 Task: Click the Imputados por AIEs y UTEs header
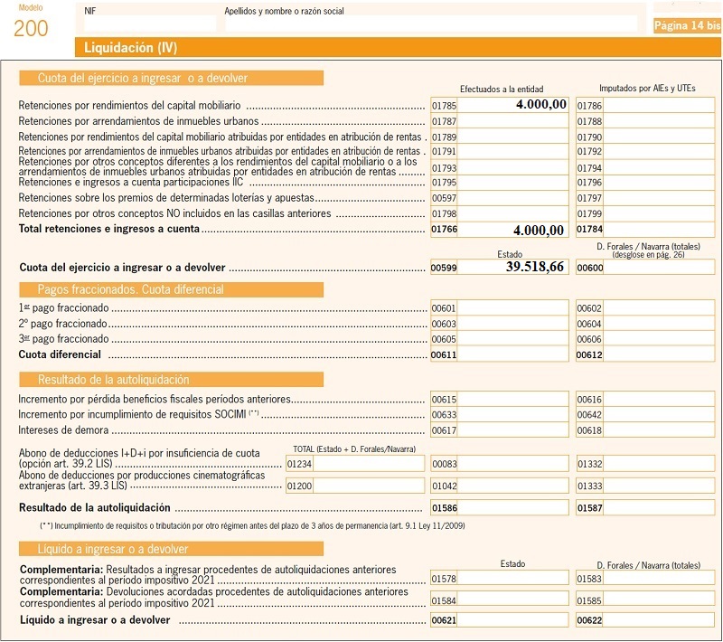pyautogui.click(x=647, y=88)
